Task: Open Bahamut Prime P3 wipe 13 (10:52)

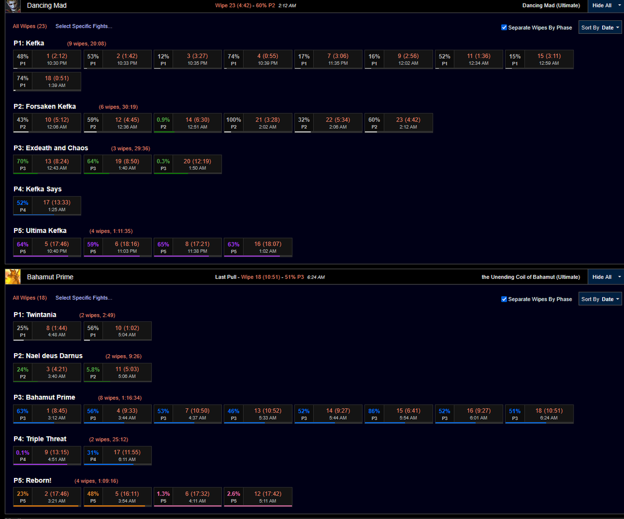Action: (258, 414)
